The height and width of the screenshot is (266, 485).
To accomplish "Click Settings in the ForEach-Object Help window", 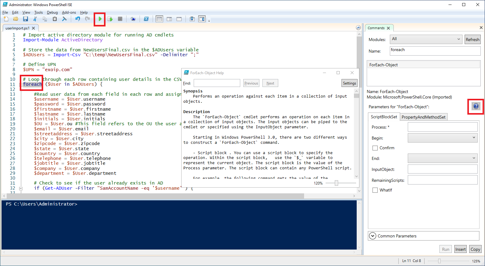I will pyautogui.click(x=349, y=83).
